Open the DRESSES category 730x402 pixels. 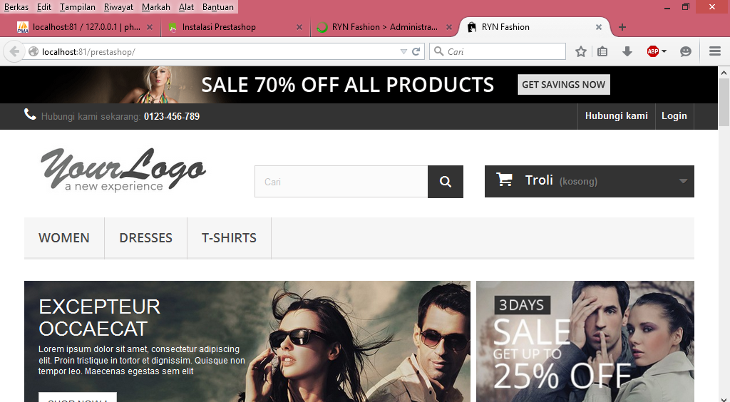tap(145, 238)
